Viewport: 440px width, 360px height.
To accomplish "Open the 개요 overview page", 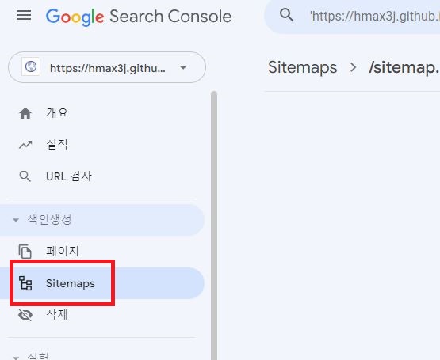I will (57, 113).
